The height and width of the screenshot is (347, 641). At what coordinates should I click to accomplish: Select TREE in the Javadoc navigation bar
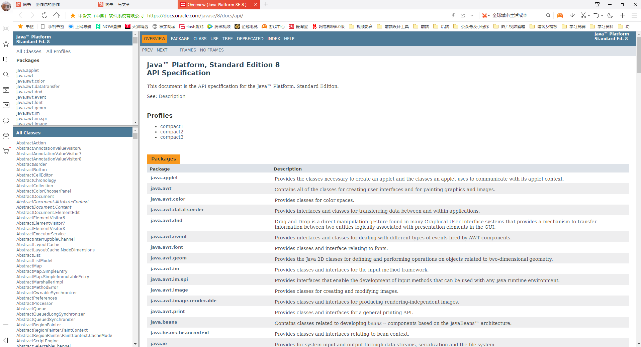pyautogui.click(x=227, y=39)
